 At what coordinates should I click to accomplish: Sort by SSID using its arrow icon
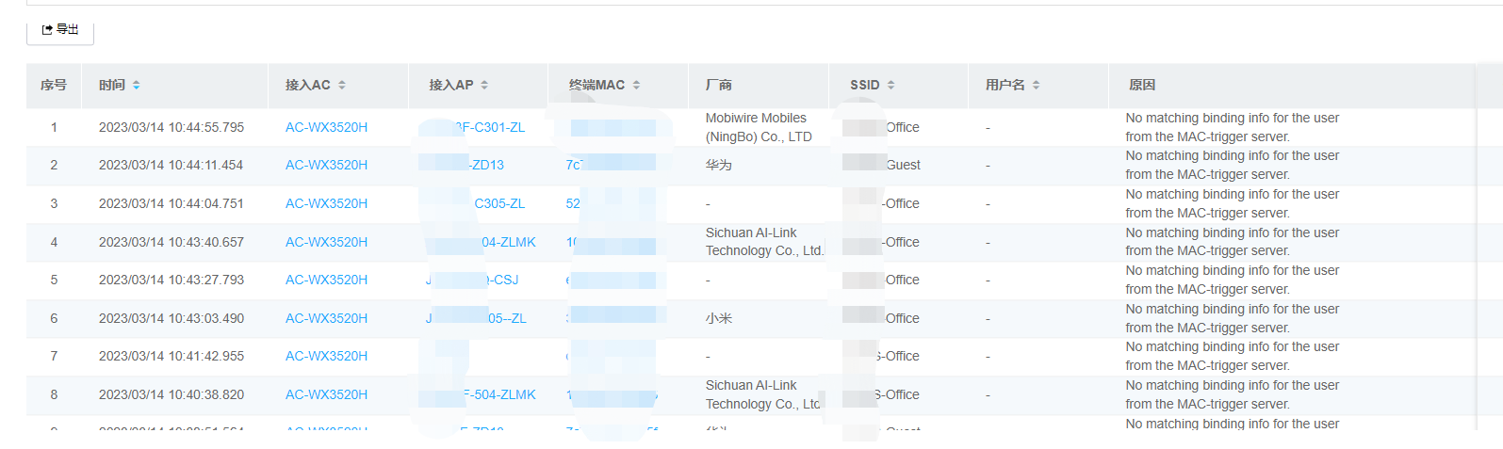click(891, 85)
